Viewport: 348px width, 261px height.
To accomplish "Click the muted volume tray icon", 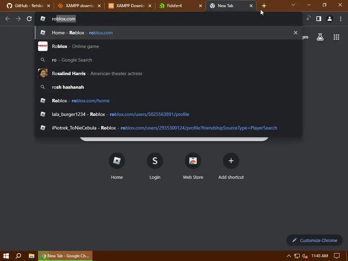I will point(305,256).
